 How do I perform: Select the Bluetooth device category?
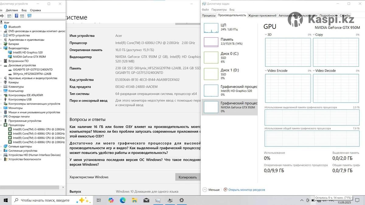[x=15, y=27]
